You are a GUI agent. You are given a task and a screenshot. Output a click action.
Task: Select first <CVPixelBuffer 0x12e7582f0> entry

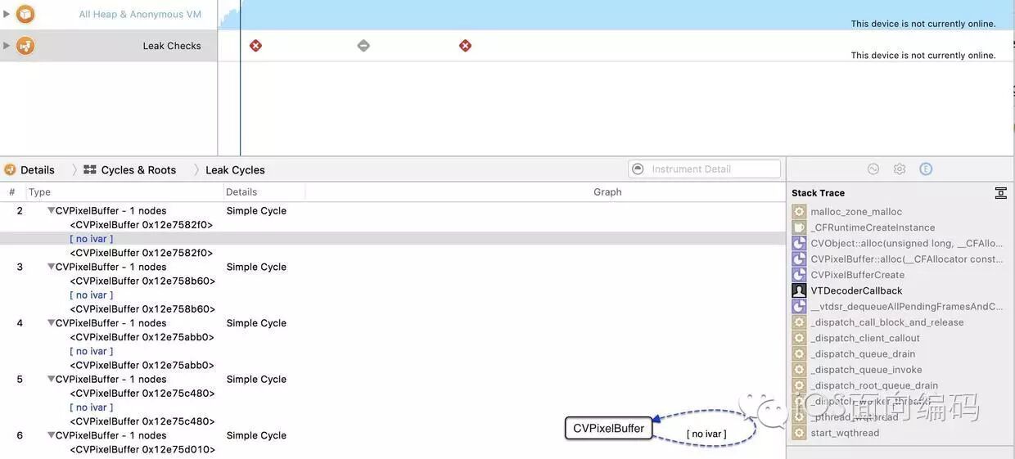142,225
